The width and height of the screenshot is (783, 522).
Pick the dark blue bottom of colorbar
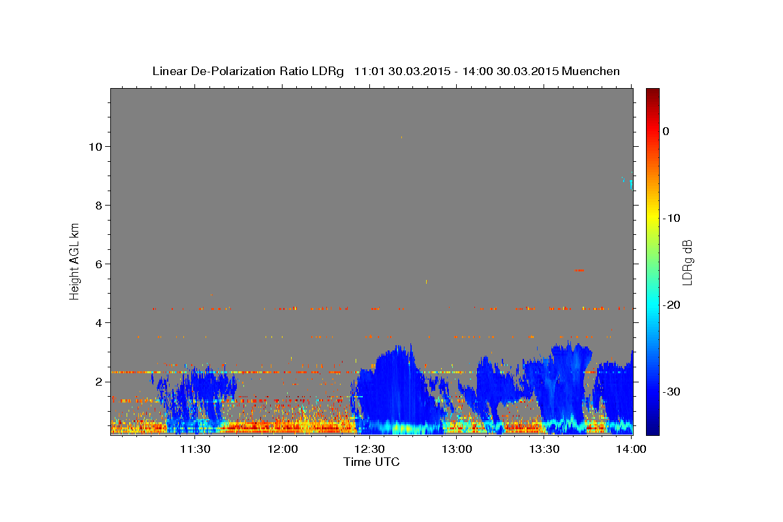pos(652,431)
